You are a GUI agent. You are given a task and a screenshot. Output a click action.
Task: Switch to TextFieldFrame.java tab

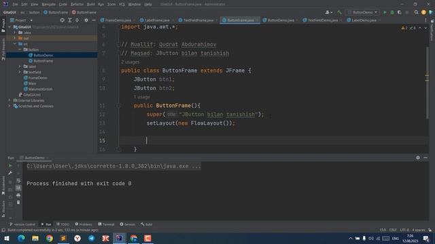coord(198,20)
